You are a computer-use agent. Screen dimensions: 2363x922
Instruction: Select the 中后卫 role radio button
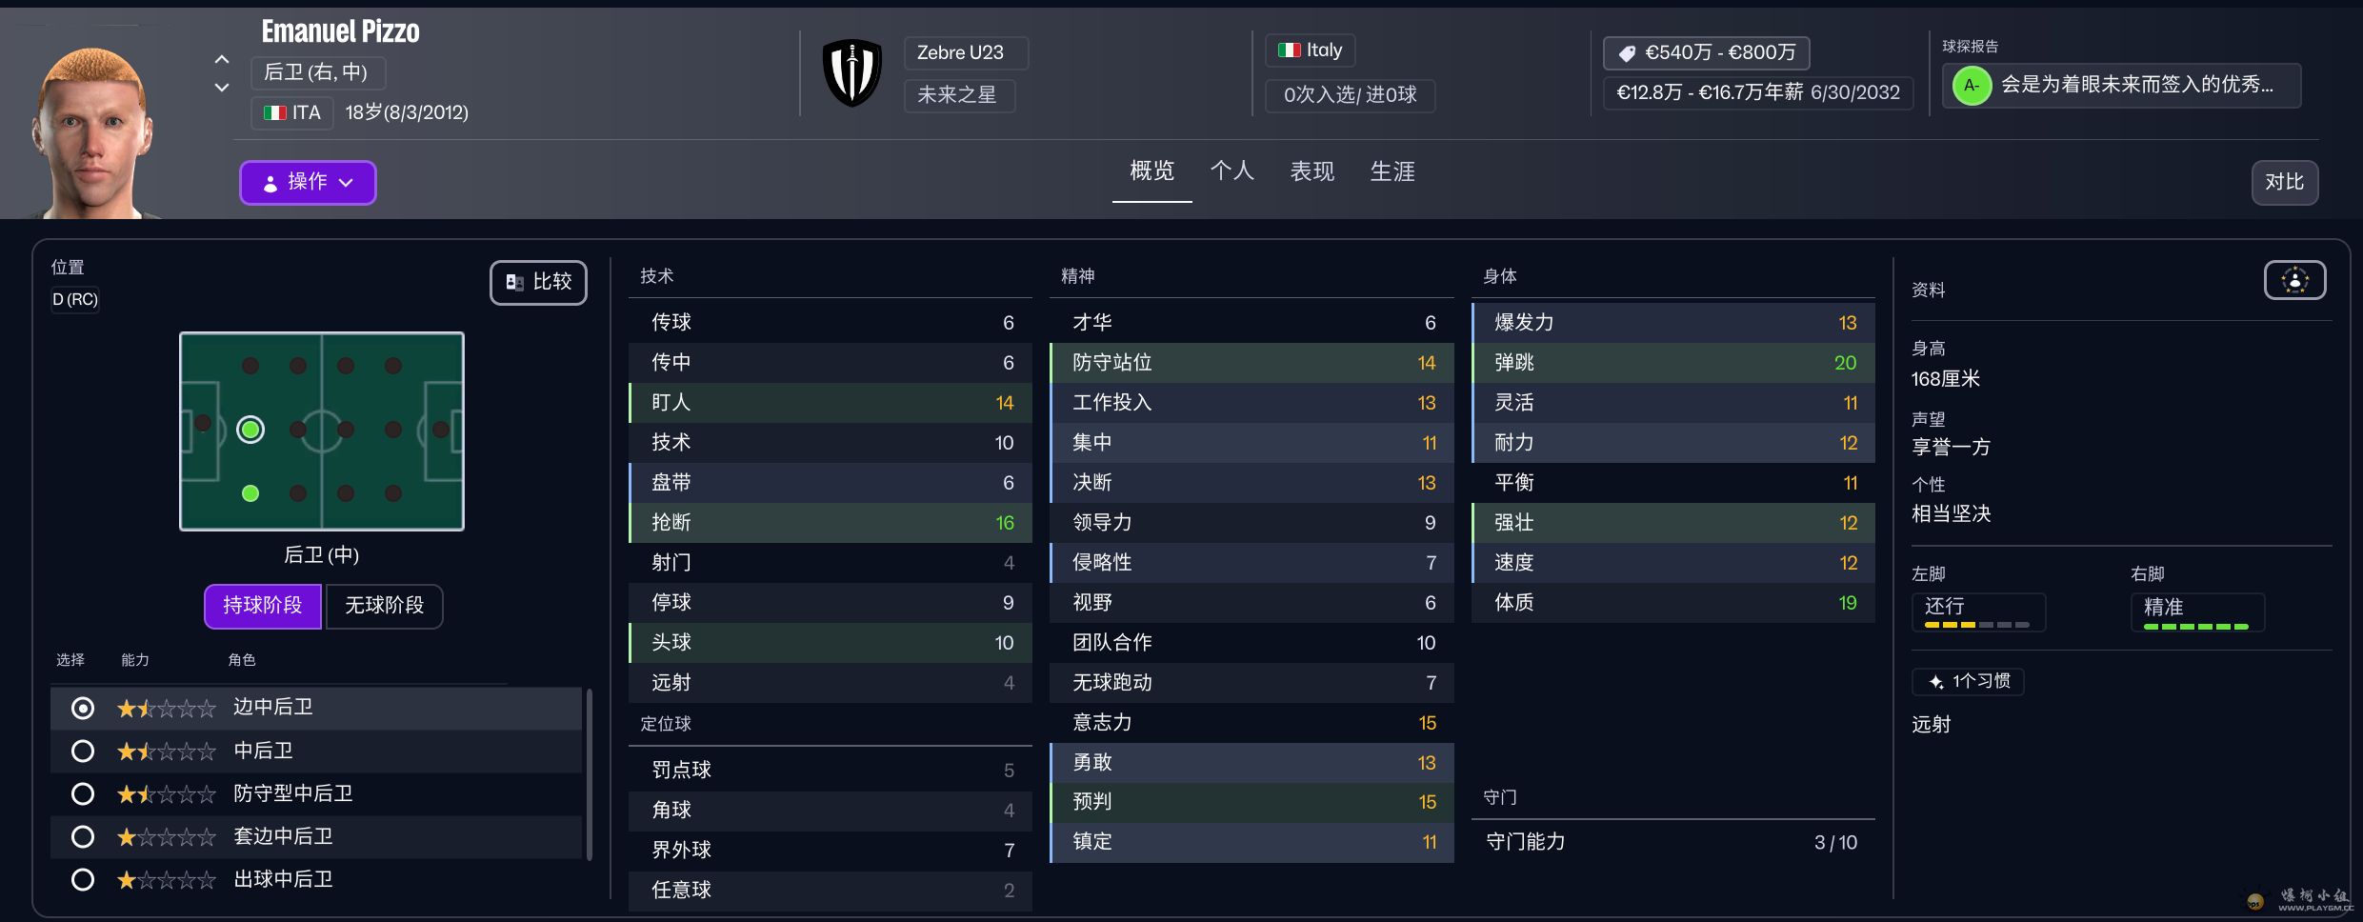(x=83, y=752)
